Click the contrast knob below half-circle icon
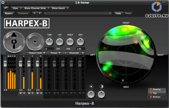The height and width of the screenshot is (108, 169). [x=102, y=94]
